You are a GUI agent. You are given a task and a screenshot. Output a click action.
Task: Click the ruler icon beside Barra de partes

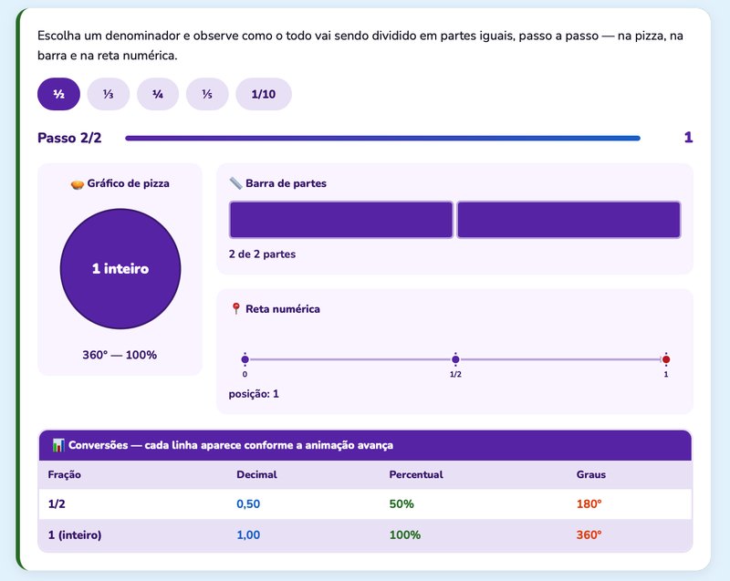(235, 183)
